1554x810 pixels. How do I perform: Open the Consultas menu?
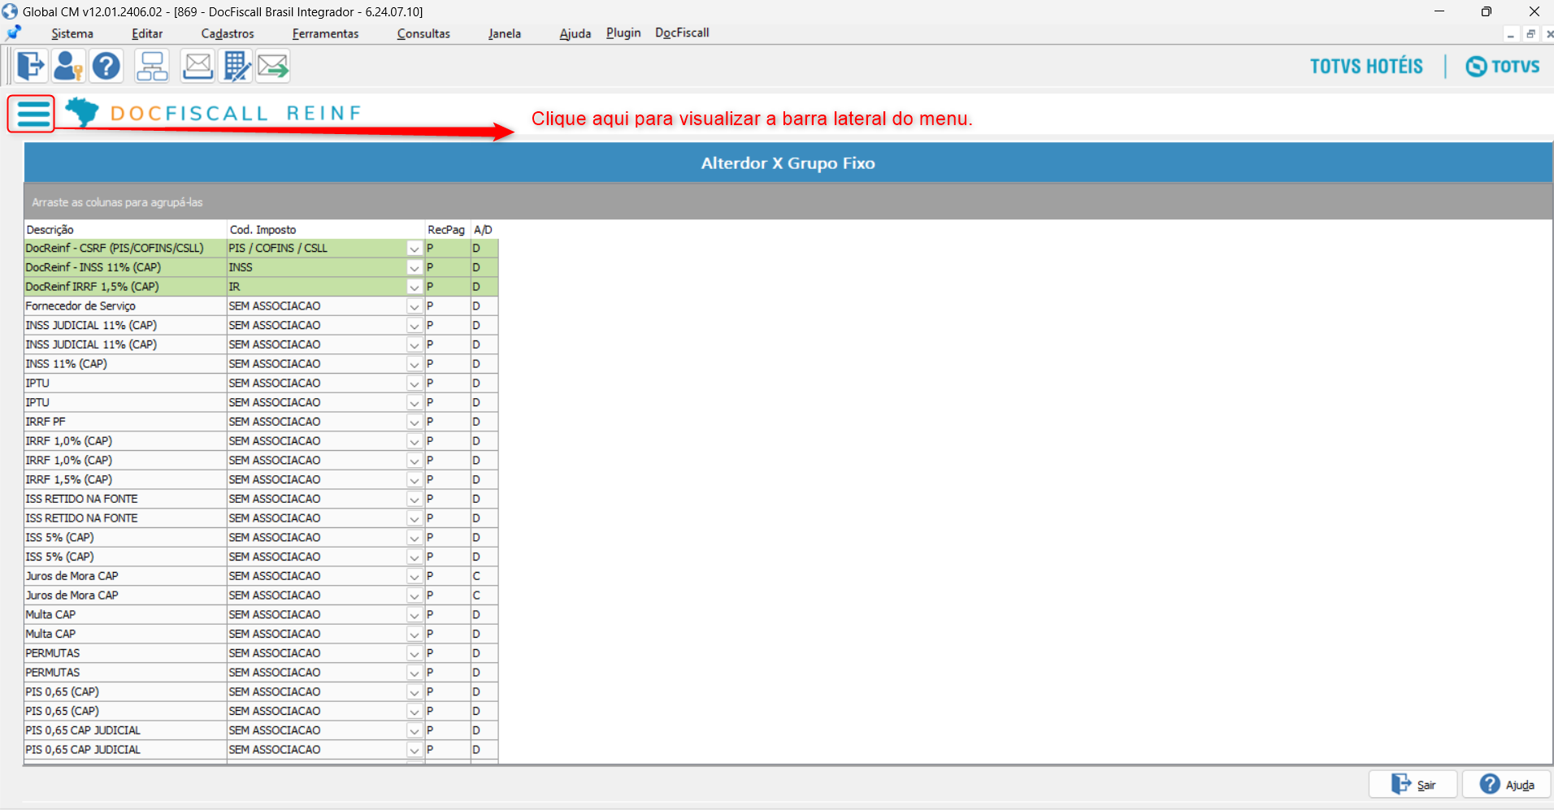(423, 33)
